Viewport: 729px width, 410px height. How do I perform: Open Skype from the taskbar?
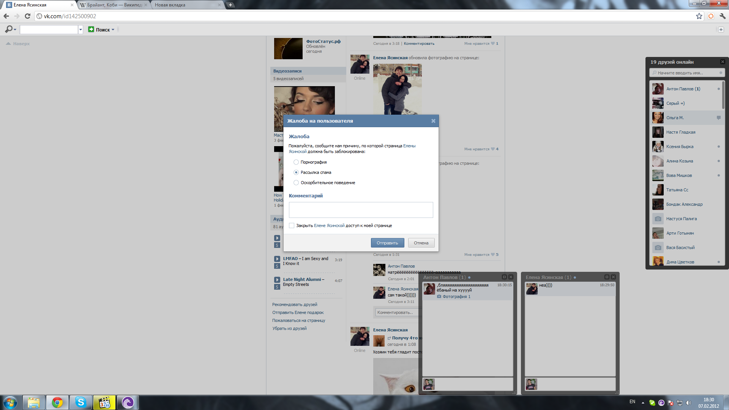tap(81, 402)
